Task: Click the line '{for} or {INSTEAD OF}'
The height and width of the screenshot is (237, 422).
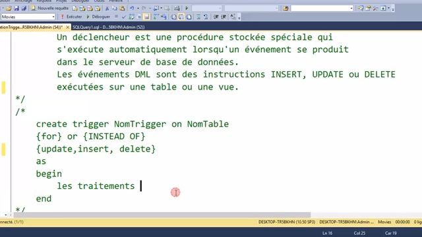Action: point(90,136)
